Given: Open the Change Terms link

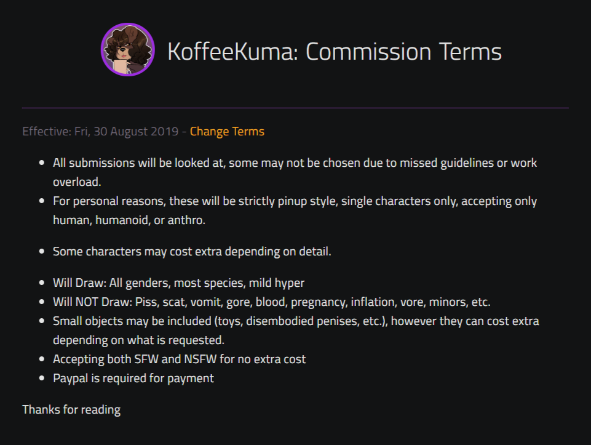Looking at the screenshot, I should point(227,131).
